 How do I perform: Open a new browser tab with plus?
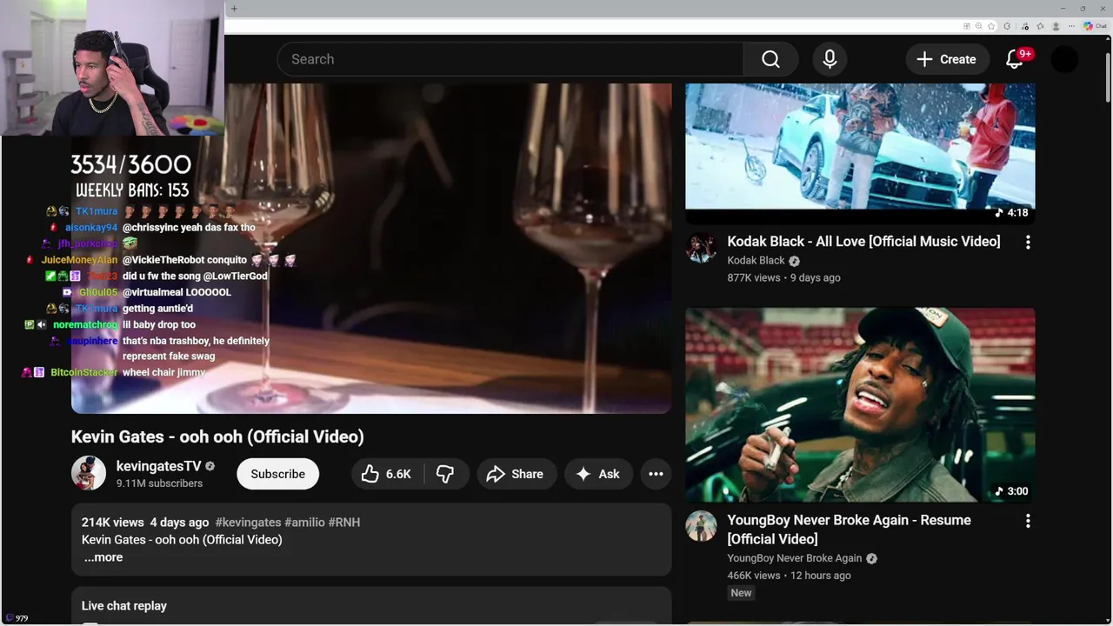click(234, 9)
